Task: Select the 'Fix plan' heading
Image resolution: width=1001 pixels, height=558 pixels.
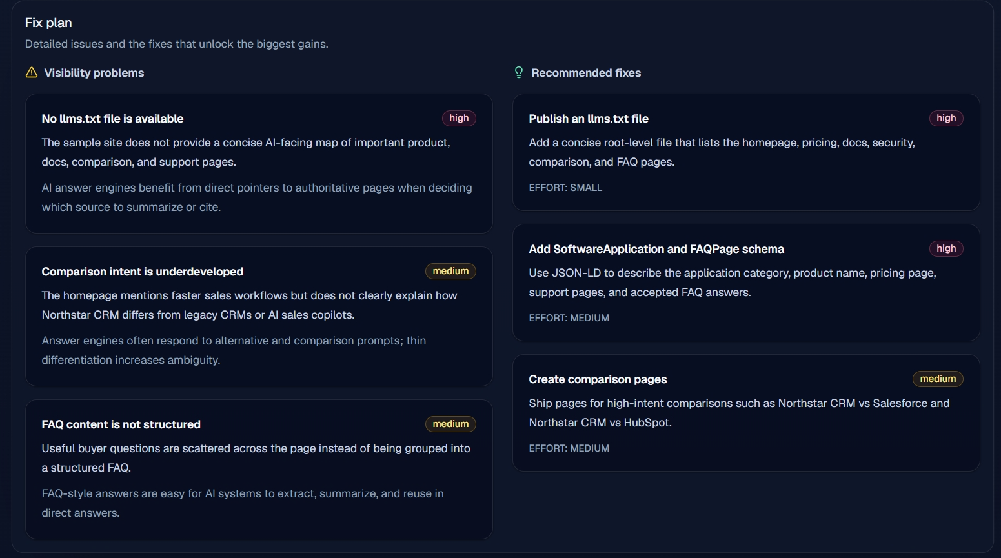Action: [48, 23]
